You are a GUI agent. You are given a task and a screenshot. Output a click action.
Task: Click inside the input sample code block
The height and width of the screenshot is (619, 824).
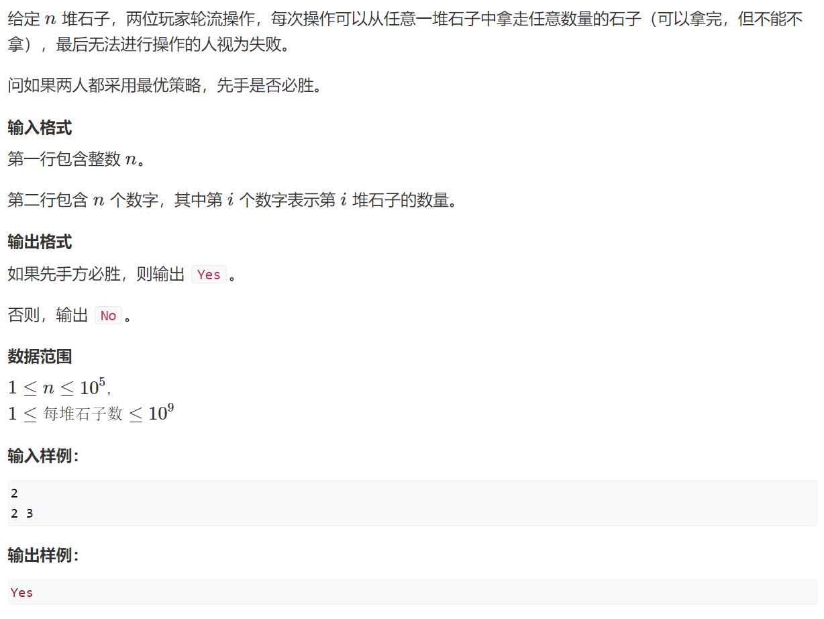[x=412, y=504]
